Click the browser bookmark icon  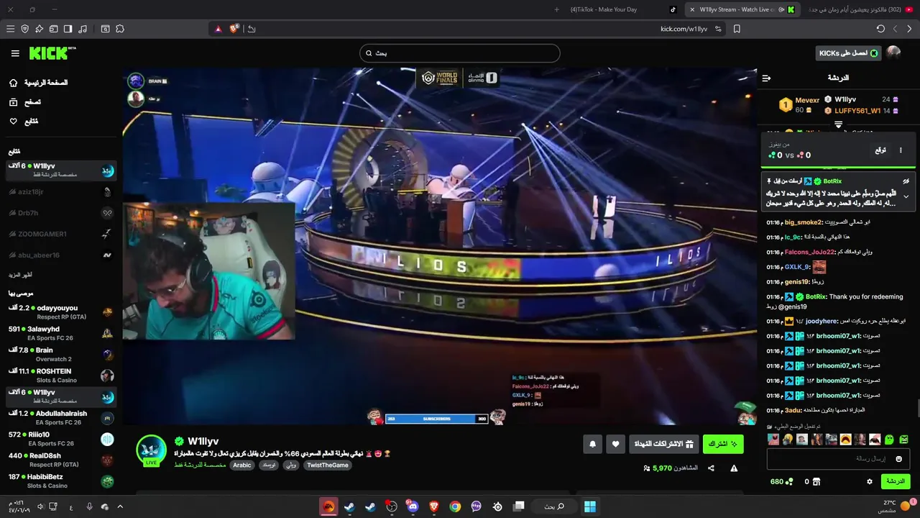[737, 29]
